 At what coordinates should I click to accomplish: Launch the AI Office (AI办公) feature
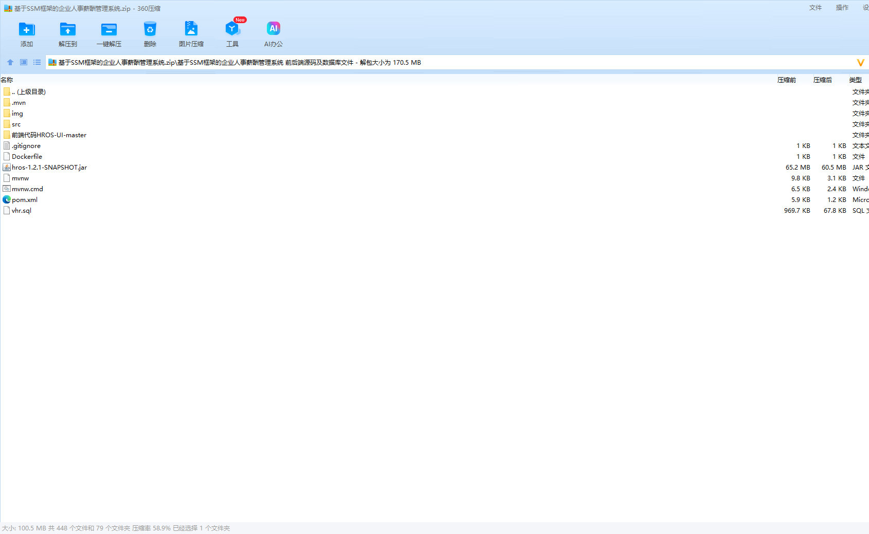click(x=273, y=30)
